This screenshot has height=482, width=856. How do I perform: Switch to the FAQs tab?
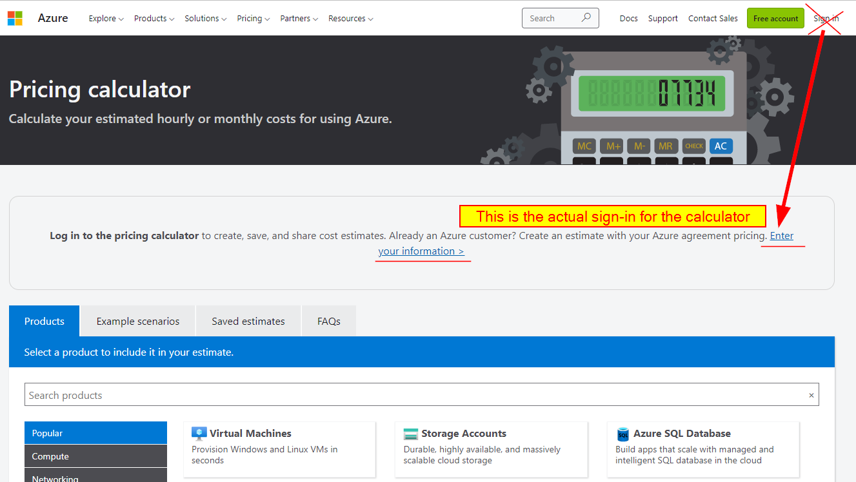pyautogui.click(x=329, y=321)
